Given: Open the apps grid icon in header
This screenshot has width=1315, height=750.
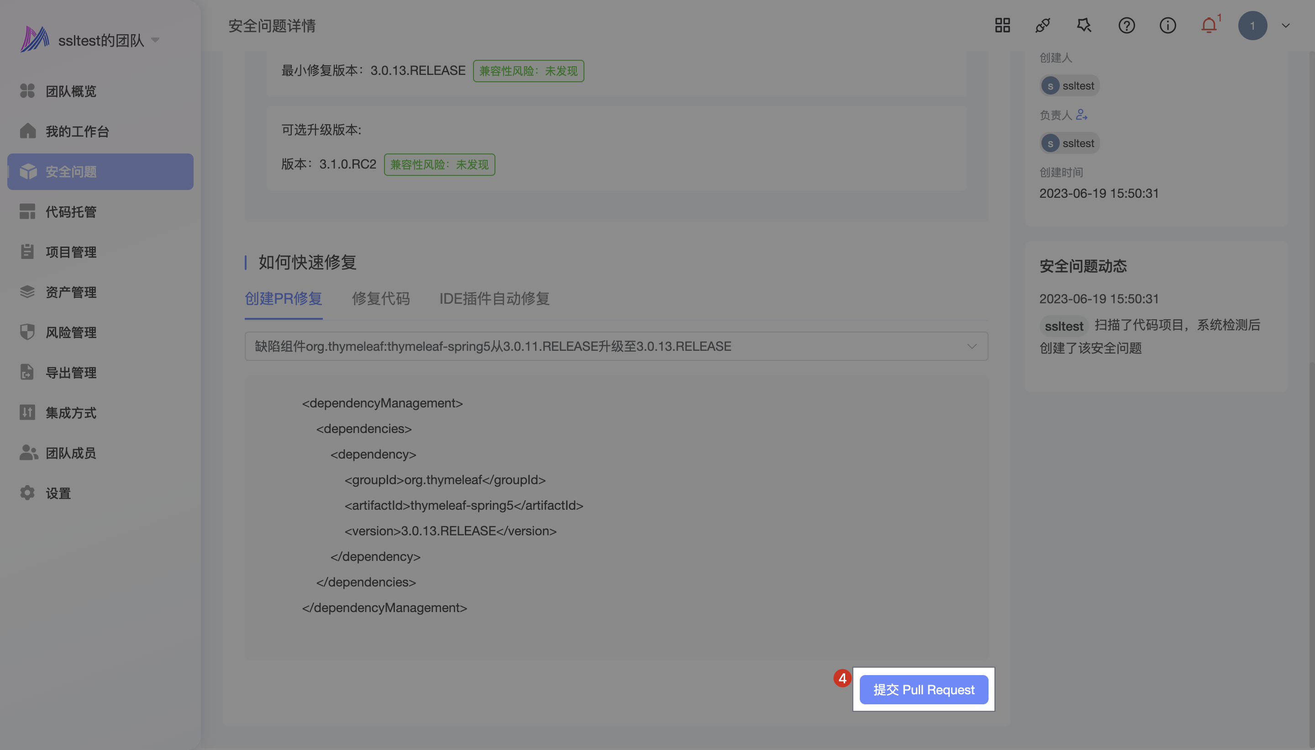Looking at the screenshot, I should pos(1002,25).
